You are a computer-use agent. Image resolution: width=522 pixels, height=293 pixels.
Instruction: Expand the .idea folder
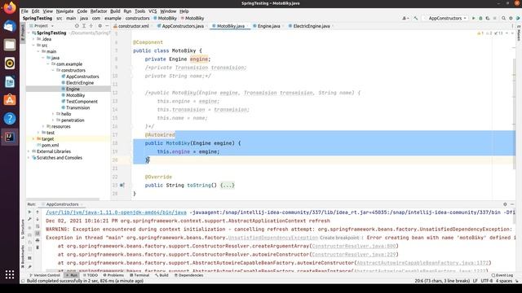pos(33,39)
